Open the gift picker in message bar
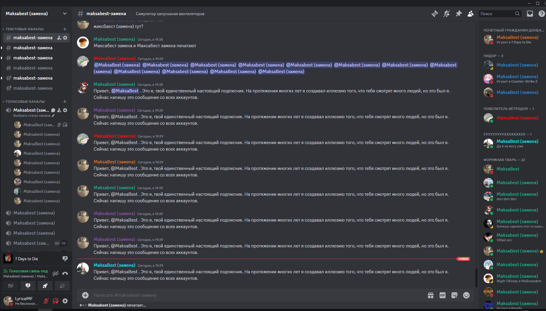This screenshot has width=546, height=311. pos(430,295)
